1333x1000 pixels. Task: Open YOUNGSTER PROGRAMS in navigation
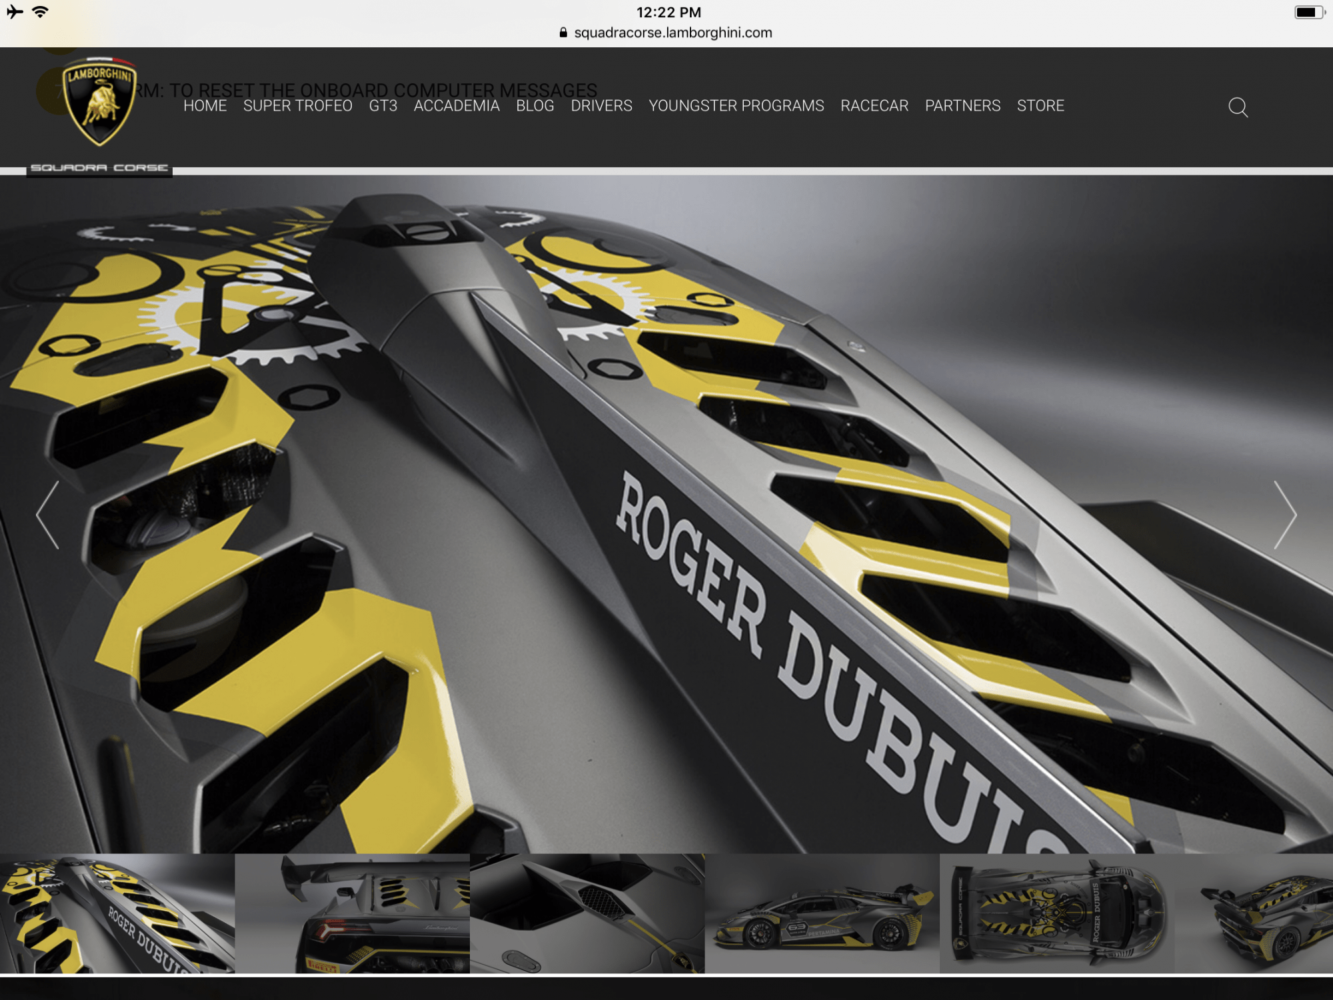(736, 106)
